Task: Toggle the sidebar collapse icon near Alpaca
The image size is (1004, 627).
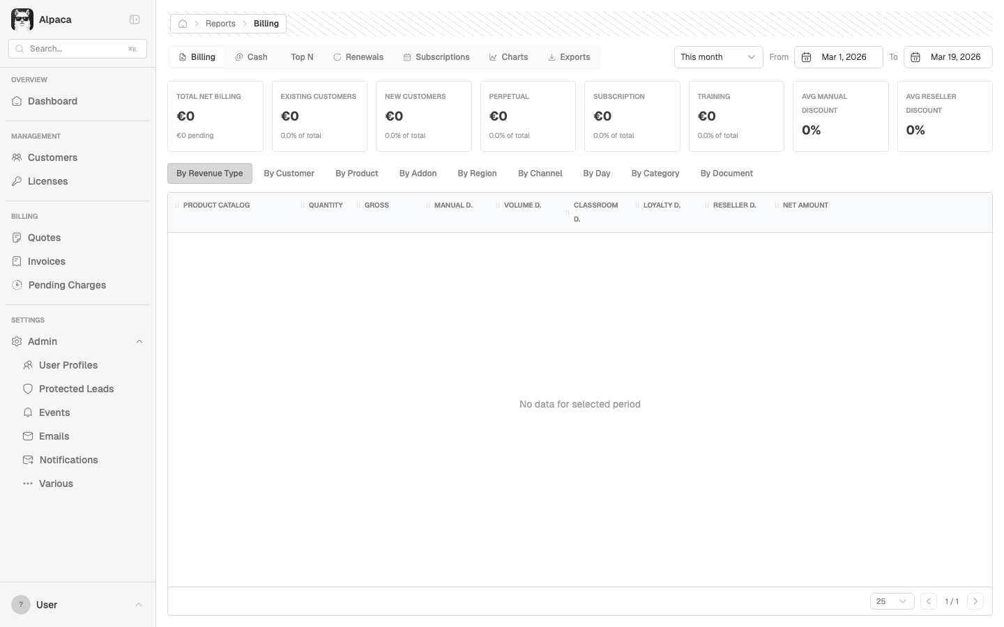Action: [x=135, y=20]
